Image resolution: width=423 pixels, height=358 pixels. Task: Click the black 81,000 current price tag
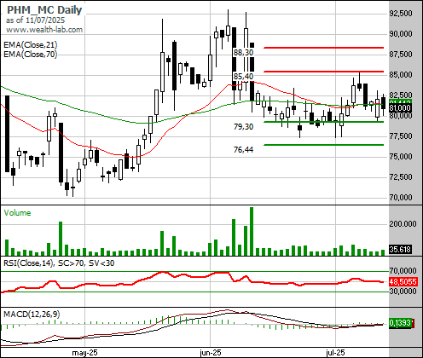pyautogui.click(x=400, y=108)
